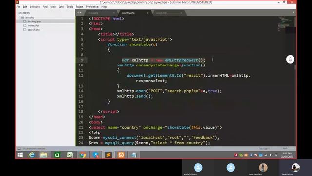Open the Selection menu
Screen dimensions: 312x176
pyautogui.click(x=35, y=7)
